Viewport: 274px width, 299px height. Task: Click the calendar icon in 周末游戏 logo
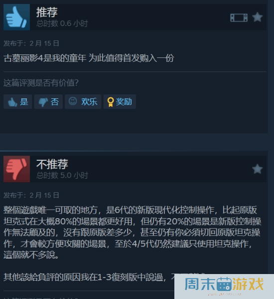(224, 284)
